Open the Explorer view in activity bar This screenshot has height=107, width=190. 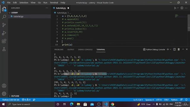coord(4,9)
